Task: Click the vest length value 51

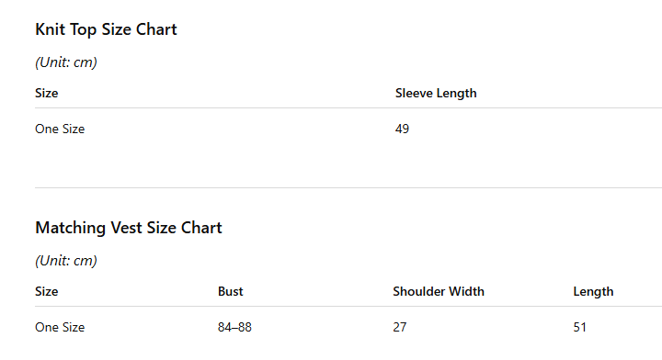Action: click(579, 327)
